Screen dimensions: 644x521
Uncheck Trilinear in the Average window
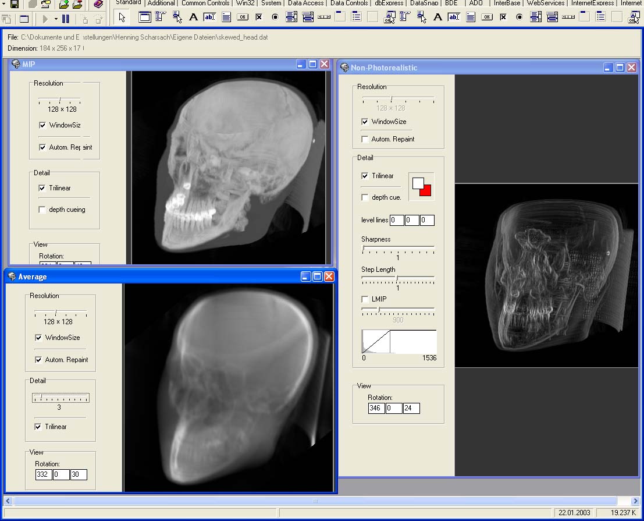38,427
